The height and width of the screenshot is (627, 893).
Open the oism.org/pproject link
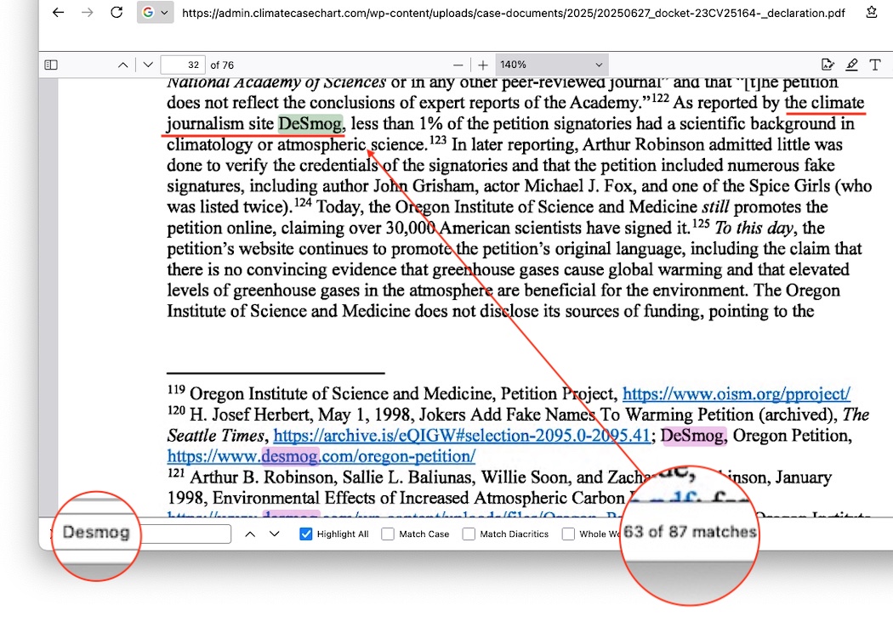tap(736, 394)
